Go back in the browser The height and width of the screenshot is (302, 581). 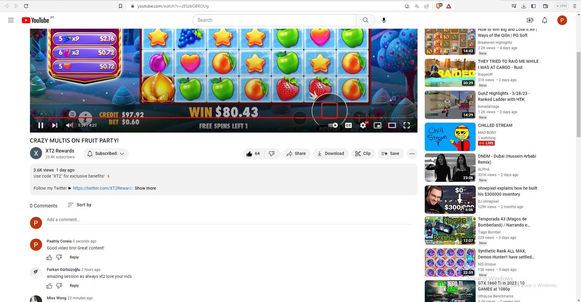click(6, 6)
